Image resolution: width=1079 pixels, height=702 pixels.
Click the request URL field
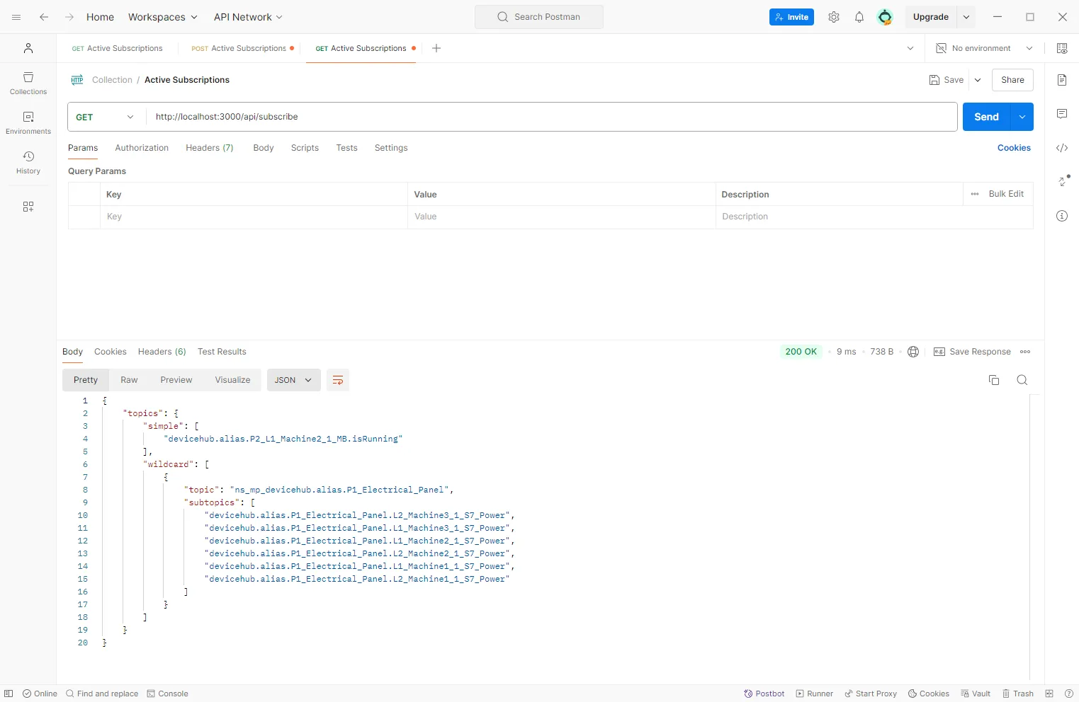[551, 117]
